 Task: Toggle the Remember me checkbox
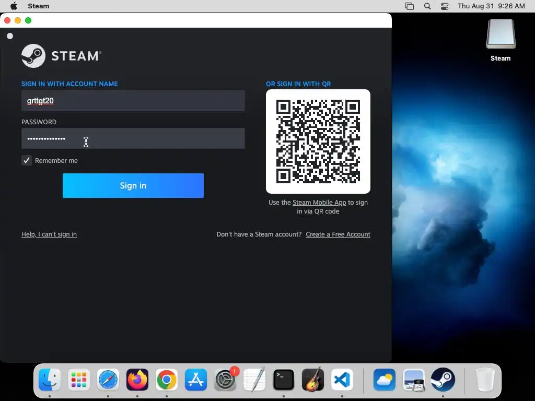[27, 160]
